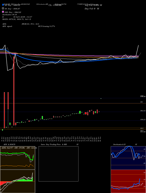The height and width of the screenshot is (193, 146).
Task: Click the 1038.25 price axis label
Action: click(143, 119)
